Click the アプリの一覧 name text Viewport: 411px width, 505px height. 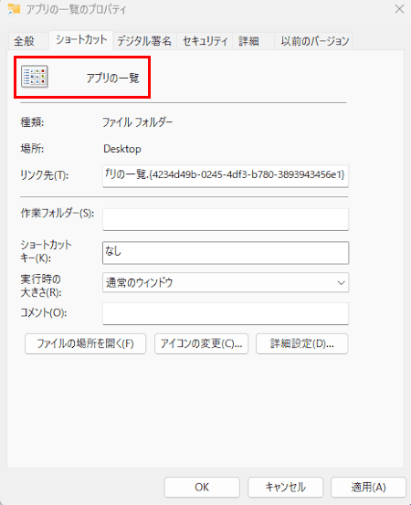tap(112, 78)
